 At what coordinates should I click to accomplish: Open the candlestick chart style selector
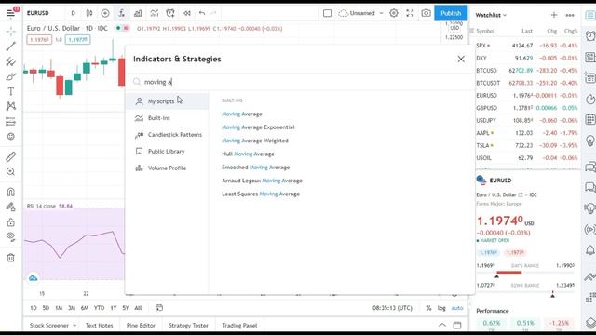89,13
